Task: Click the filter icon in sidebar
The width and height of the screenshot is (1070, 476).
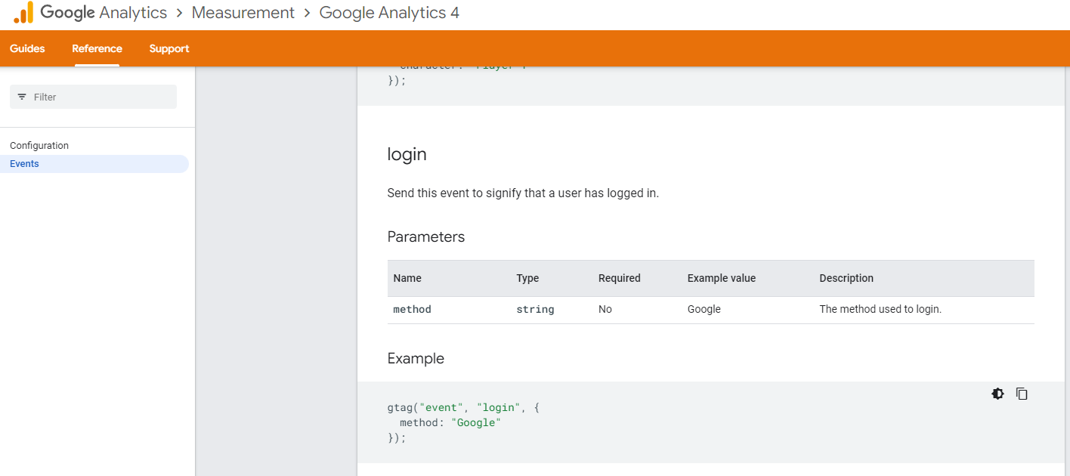Action: coord(22,97)
